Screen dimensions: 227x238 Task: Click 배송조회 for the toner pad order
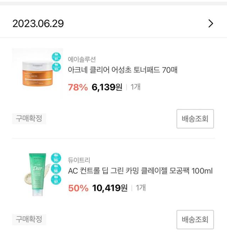click(195, 119)
